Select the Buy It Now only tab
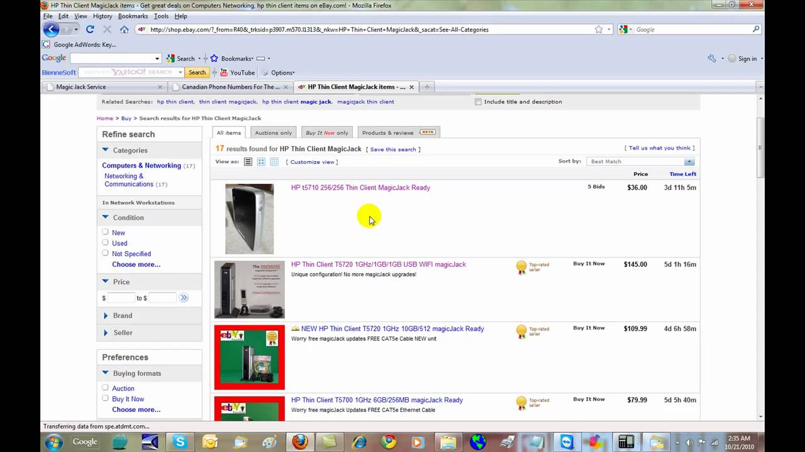805x452 pixels. [327, 132]
